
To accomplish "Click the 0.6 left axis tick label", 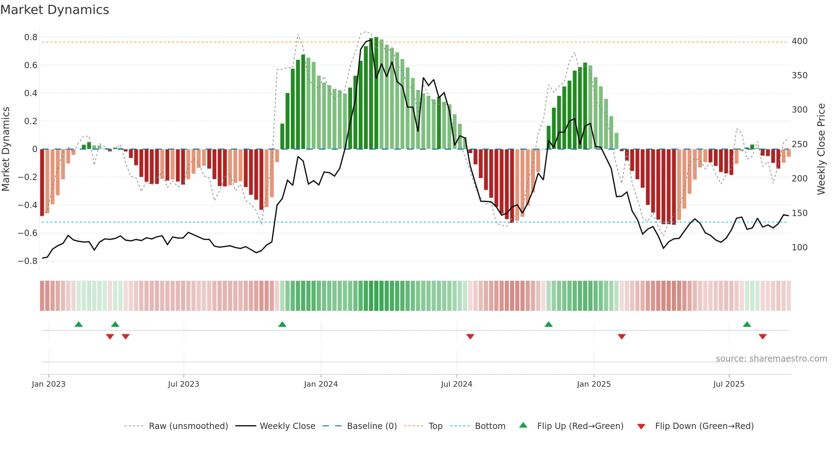I will click(x=31, y=65).
